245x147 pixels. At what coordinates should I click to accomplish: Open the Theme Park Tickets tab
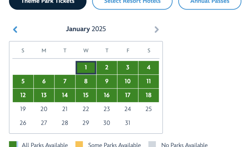pyautogui.click(x=48, y=3)
